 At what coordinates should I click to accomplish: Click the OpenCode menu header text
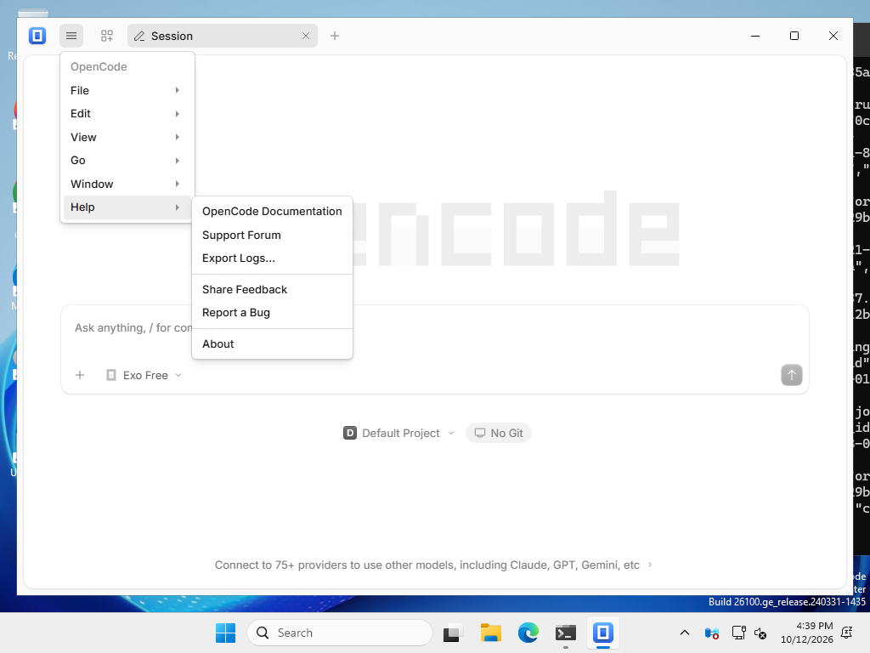[99, 66]
